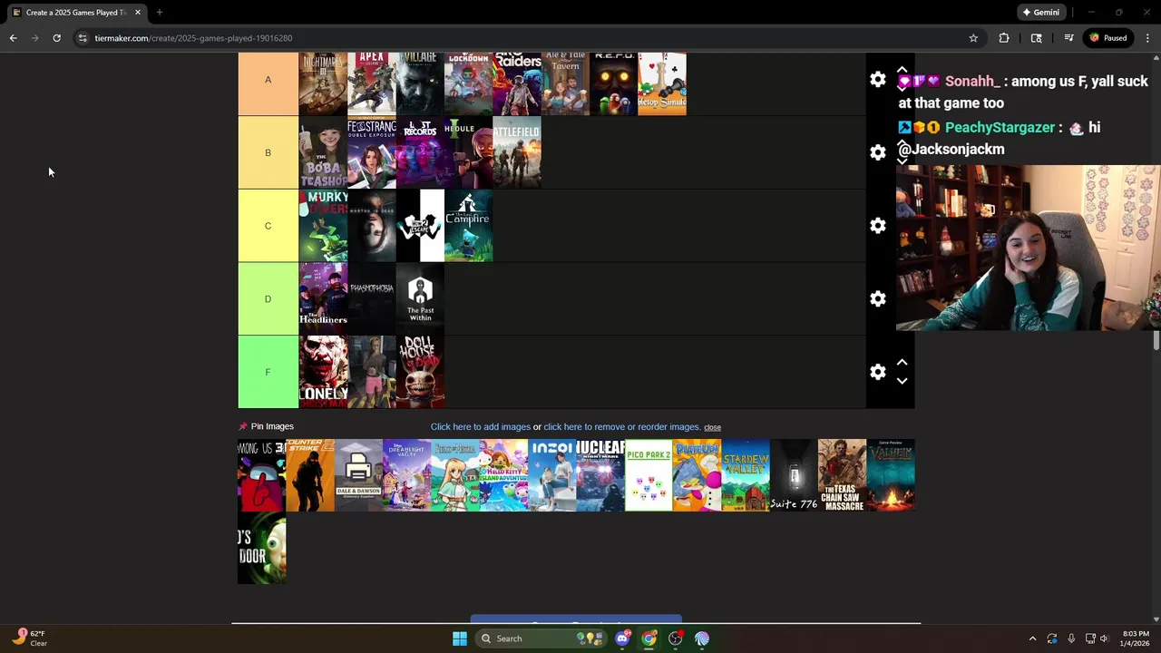Open Windows Start menu
The width and height of the screenshot is (1161, 653).
coord(460,638)
